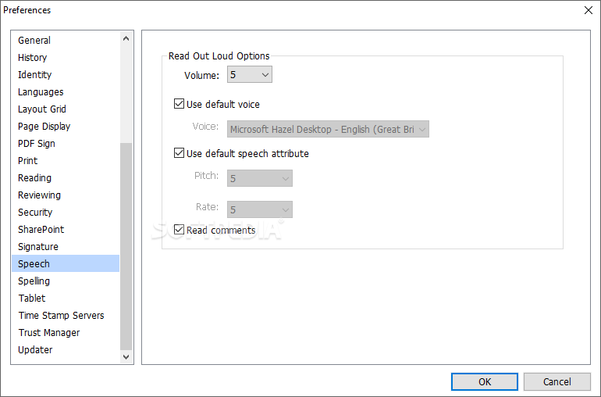The image size is (601, 397).
Task: Open Page Display preferences
Action: (x=66, y=127)
